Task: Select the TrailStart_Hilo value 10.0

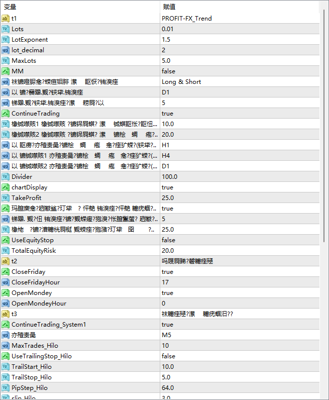Action: pyautogui.click(x=168, y=366)
